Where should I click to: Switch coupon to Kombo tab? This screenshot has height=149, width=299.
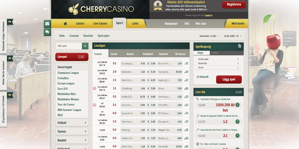tap(227, 53)
